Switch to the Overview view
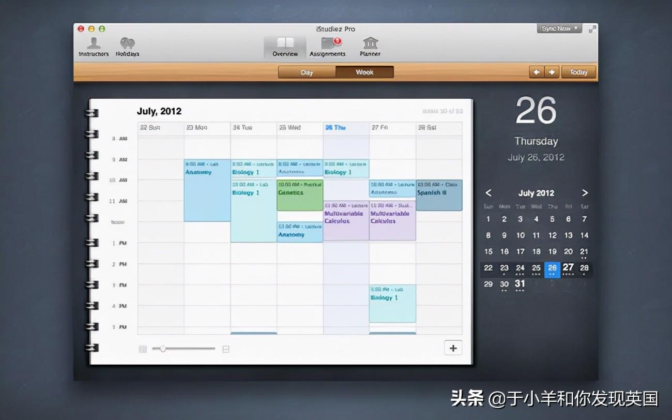This screenshot has width=672, height=420. pyautogui.click(x=285, y=47)
